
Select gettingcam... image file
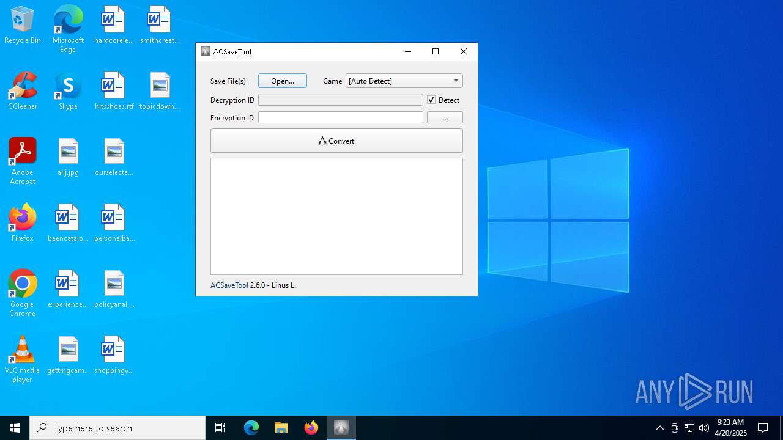(x=68, y=355)
